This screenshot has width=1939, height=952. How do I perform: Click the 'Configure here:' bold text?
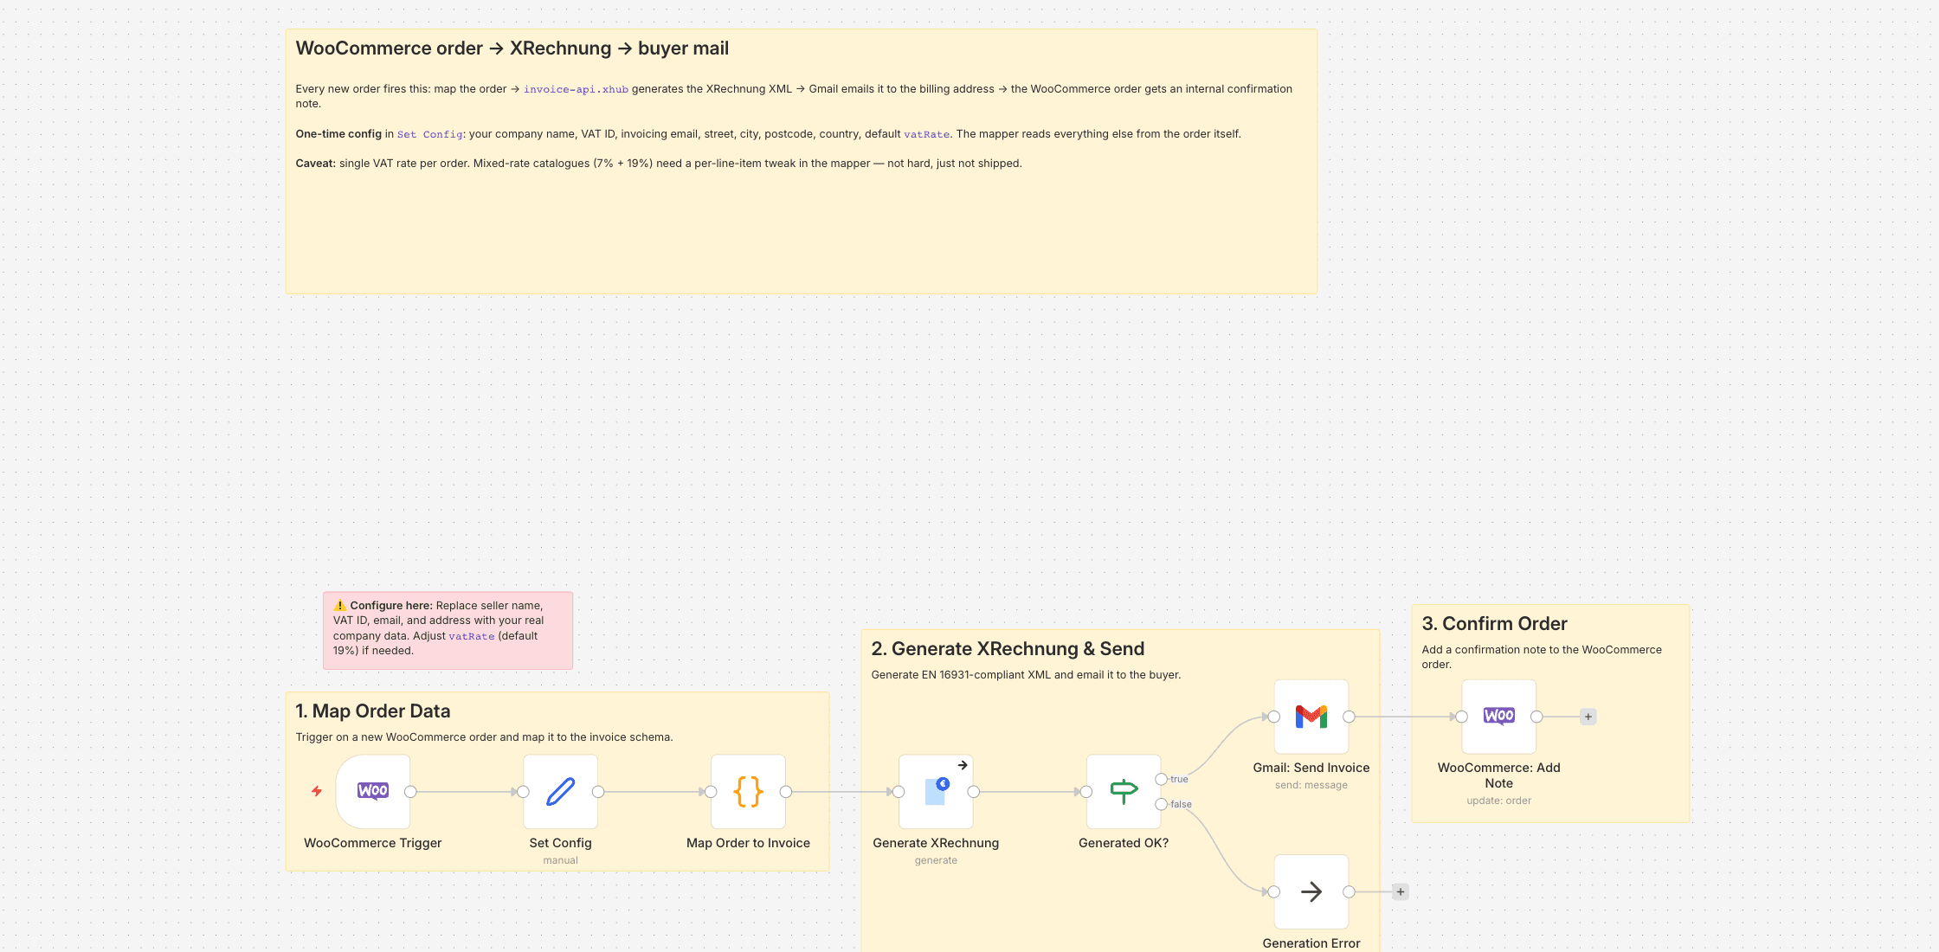391,606
